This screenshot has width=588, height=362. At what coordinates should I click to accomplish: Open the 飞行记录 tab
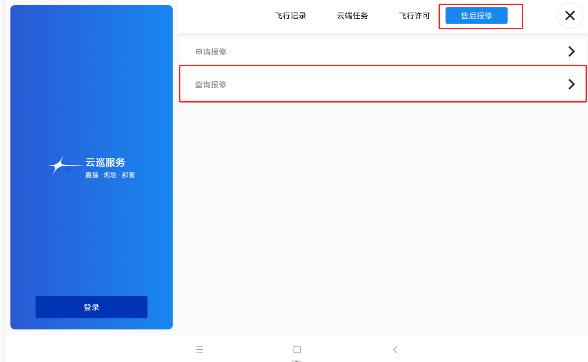(290, 16)
